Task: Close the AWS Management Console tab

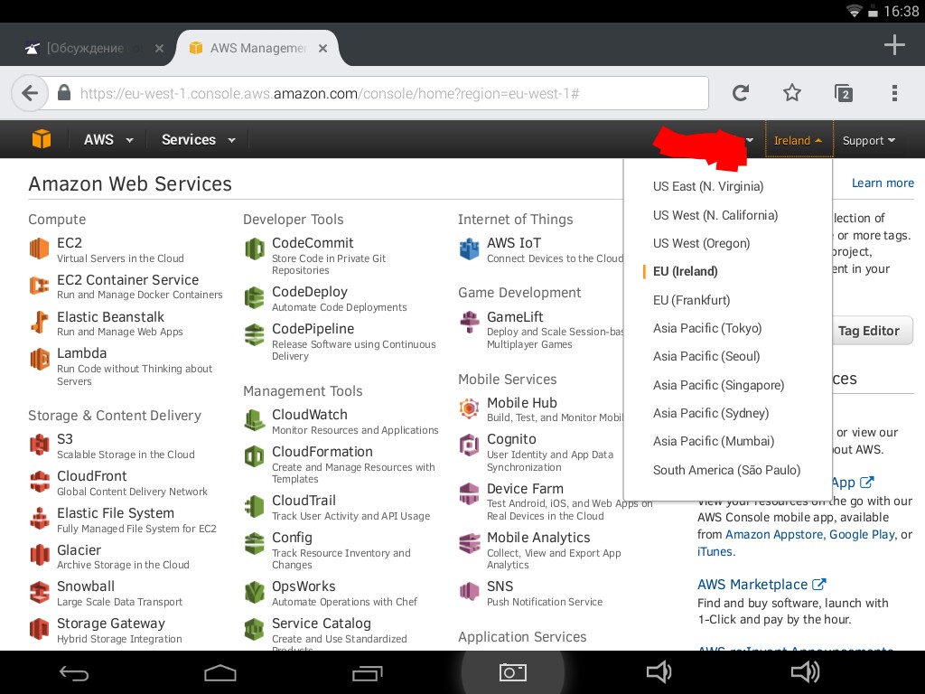Action: 322,49
